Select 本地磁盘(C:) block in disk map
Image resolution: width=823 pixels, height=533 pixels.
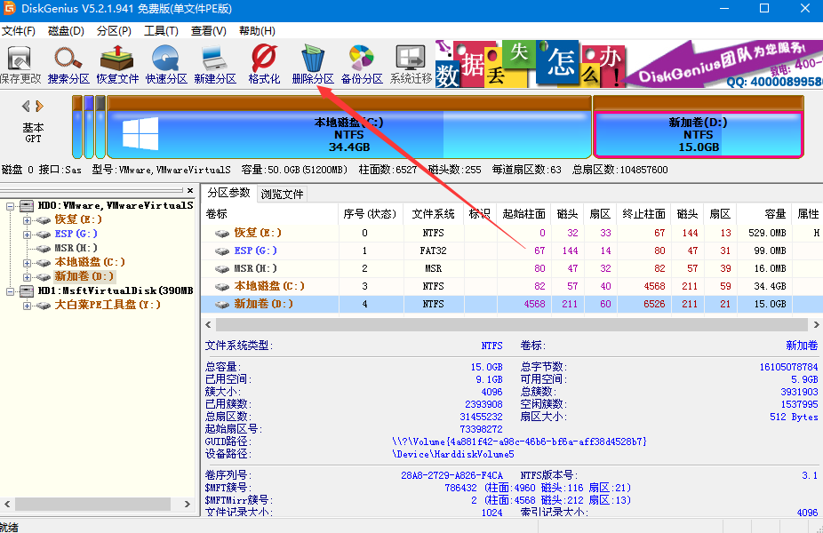pos(348,133)
